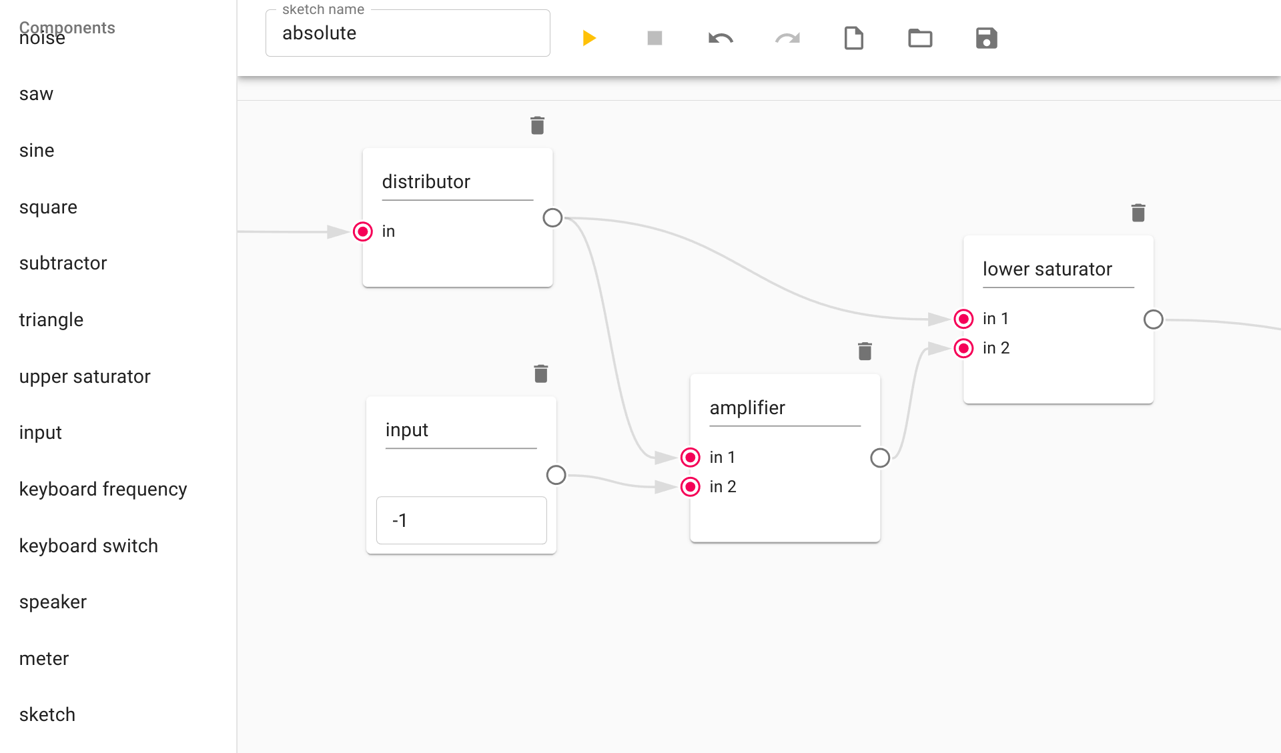Add upper saturator component from list
This screenshot has width=1281, height=753.
pyautogui.click(x=85, y=377)
